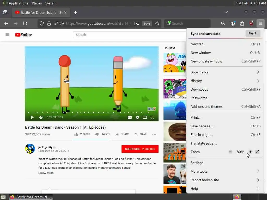Choose Find in page…
Viewport: 267px width, 200px height.
coord(226,135)
